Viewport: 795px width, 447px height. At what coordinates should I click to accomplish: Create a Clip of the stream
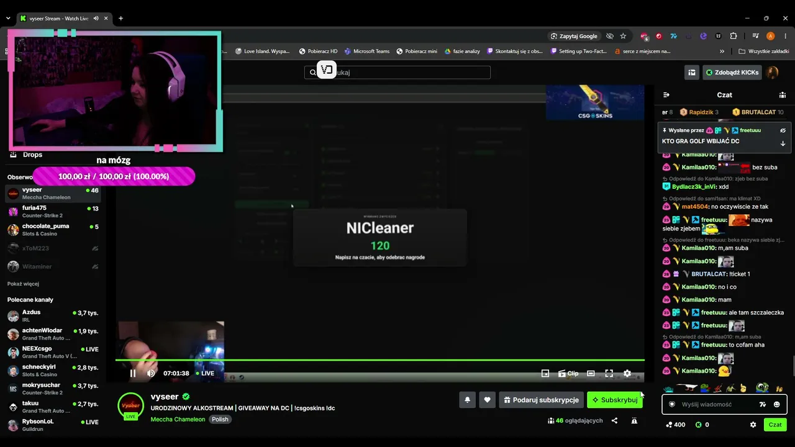pyautogui.click(x=568, y=373)
